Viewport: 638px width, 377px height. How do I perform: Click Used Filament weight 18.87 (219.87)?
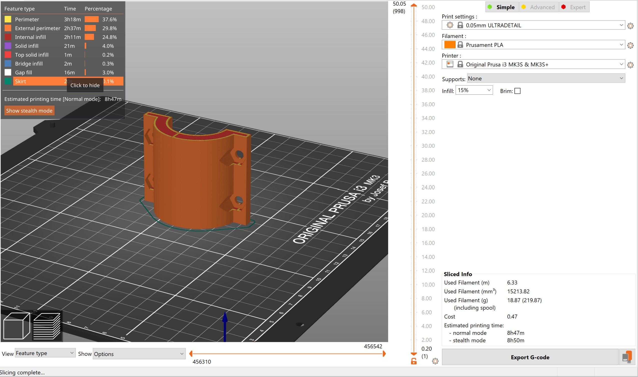524,300
